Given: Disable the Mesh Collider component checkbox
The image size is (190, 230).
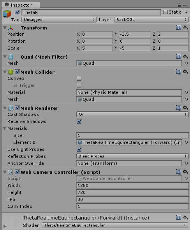Looking at the screenshot, I should [x=17, y=72].
